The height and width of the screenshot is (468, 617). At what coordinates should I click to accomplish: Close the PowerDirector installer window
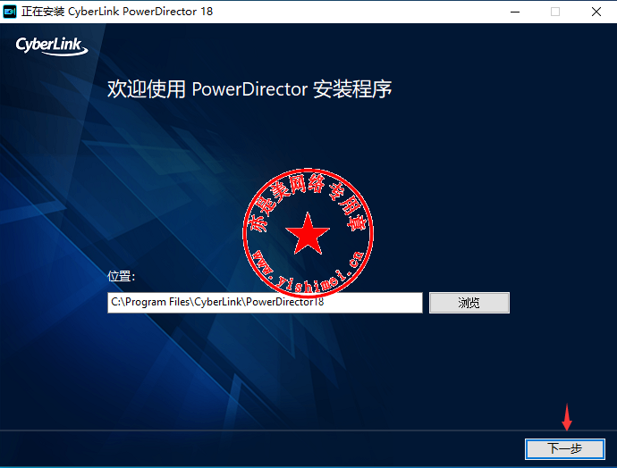(596, 12)
